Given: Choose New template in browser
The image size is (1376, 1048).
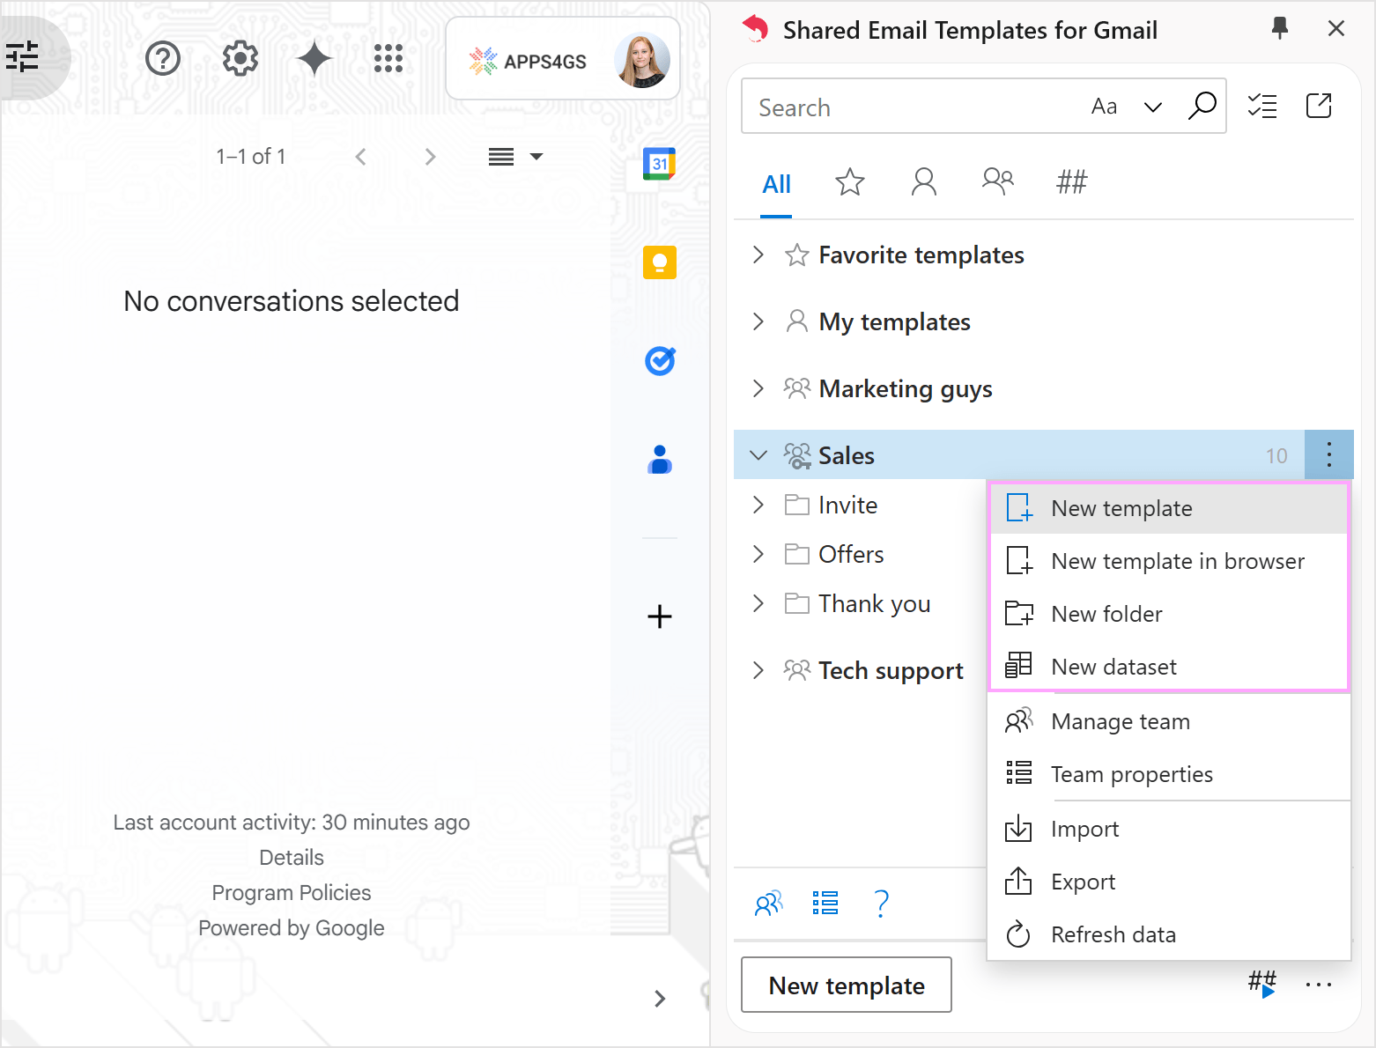Looking at the screenshot, I should click(1170, 561).
